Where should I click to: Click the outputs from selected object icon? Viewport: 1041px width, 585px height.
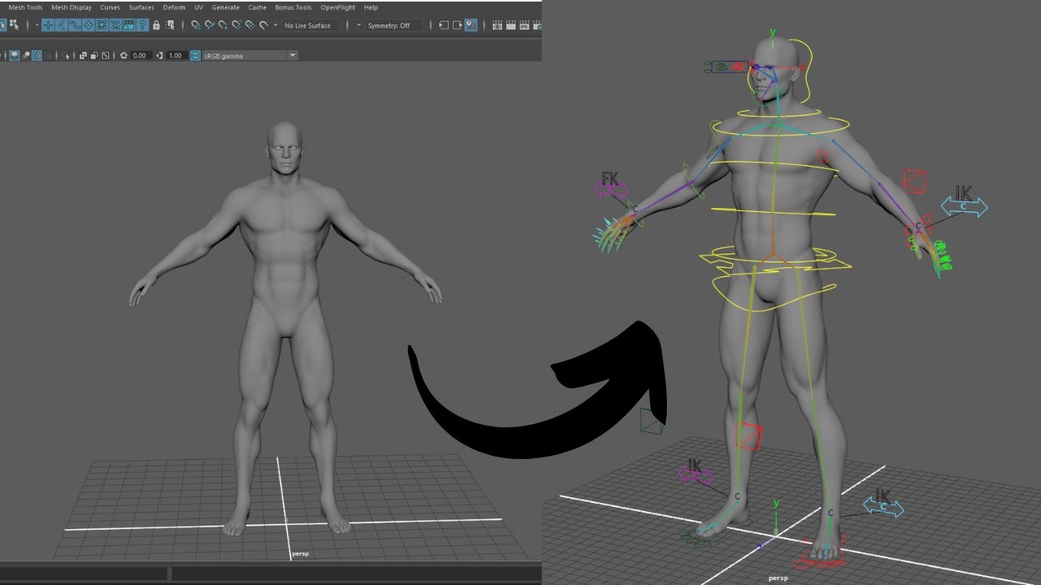tap(457, 25)
